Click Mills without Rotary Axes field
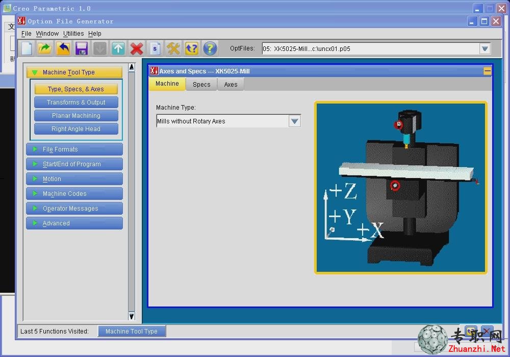 point(222,121)
